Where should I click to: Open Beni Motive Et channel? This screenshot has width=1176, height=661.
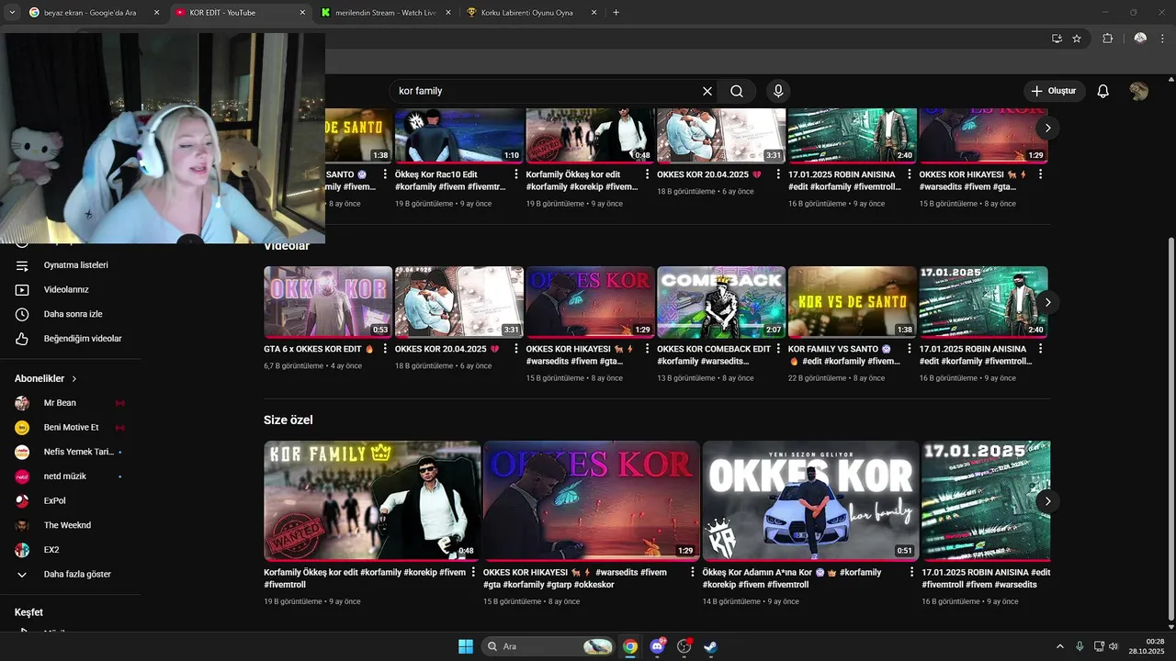pos(70,427)
